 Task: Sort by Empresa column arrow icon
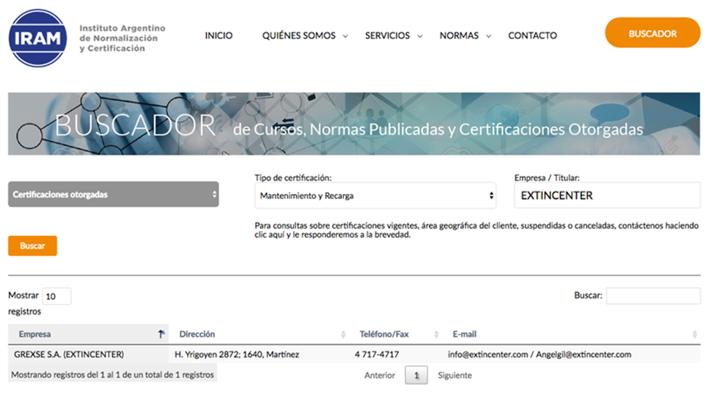[x=161, y=334]
